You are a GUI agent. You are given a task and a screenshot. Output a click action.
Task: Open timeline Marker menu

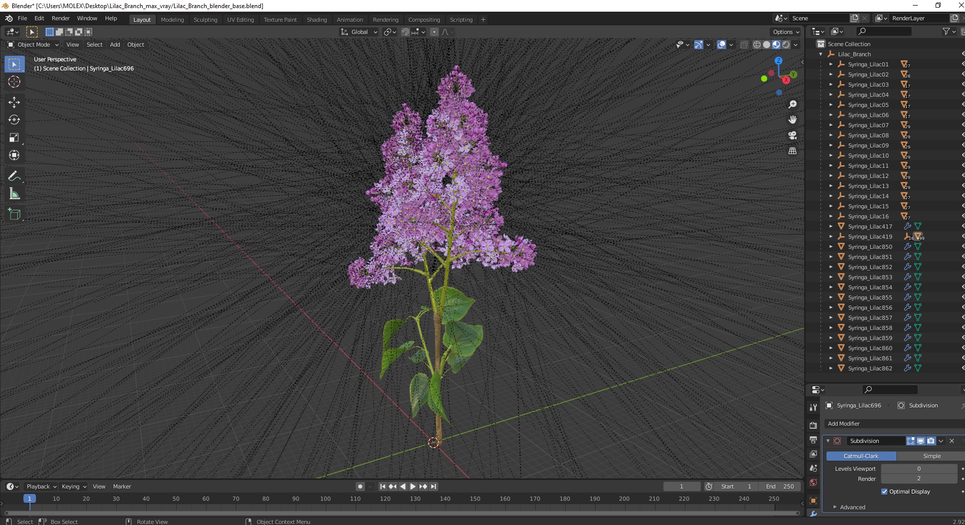tap(122, 486)
